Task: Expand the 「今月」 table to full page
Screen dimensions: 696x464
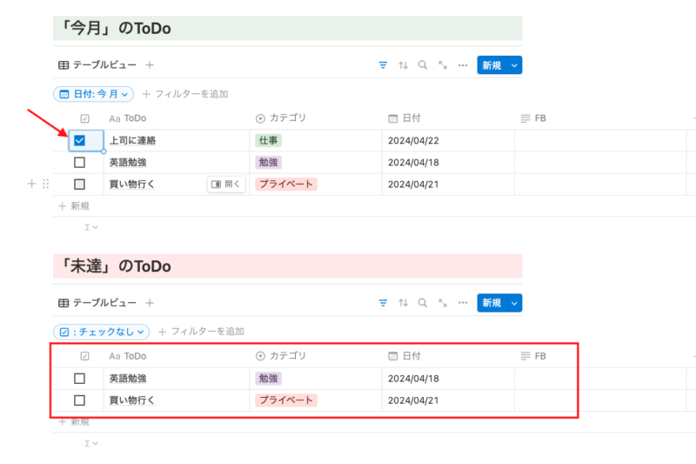Action: click(443, 65)
